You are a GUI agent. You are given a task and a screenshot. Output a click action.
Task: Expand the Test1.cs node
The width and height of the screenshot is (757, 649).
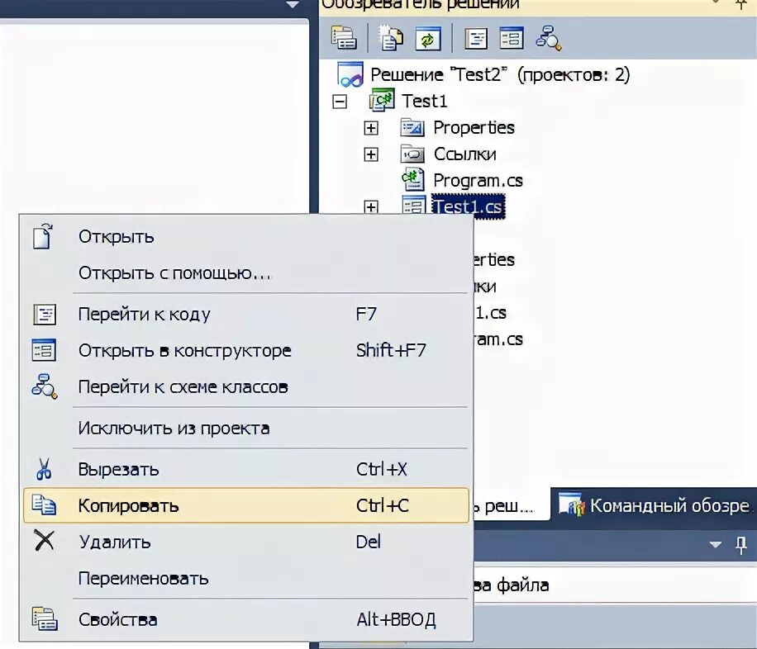pyautogui.click(x=371, y=206)
